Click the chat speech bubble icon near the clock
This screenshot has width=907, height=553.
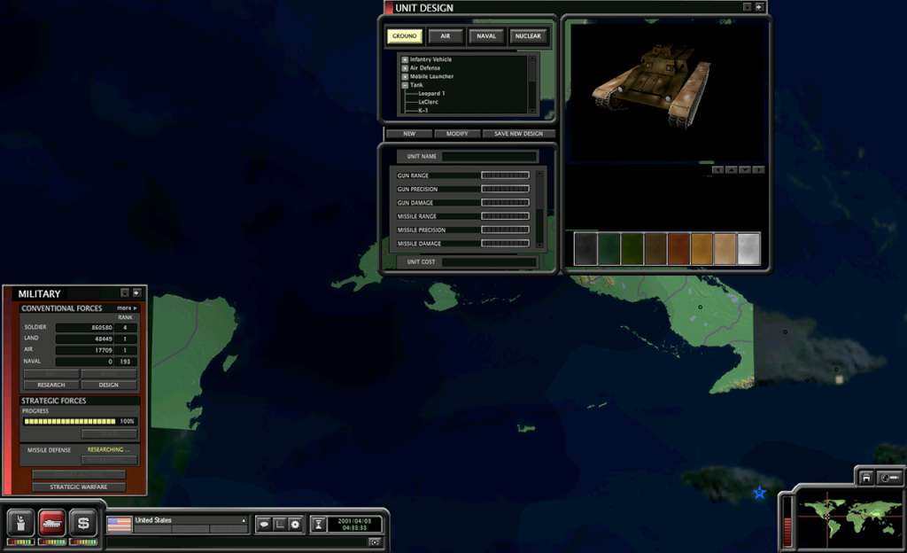265,524
